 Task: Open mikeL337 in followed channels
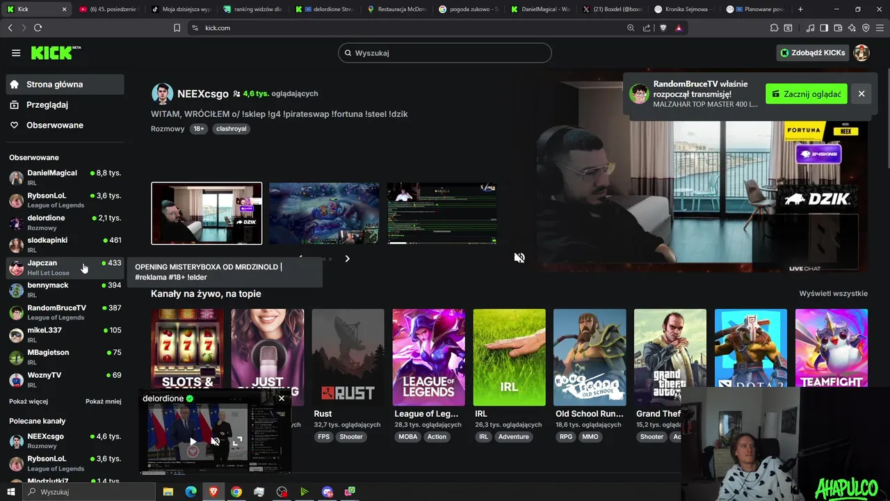click(65, 335)
